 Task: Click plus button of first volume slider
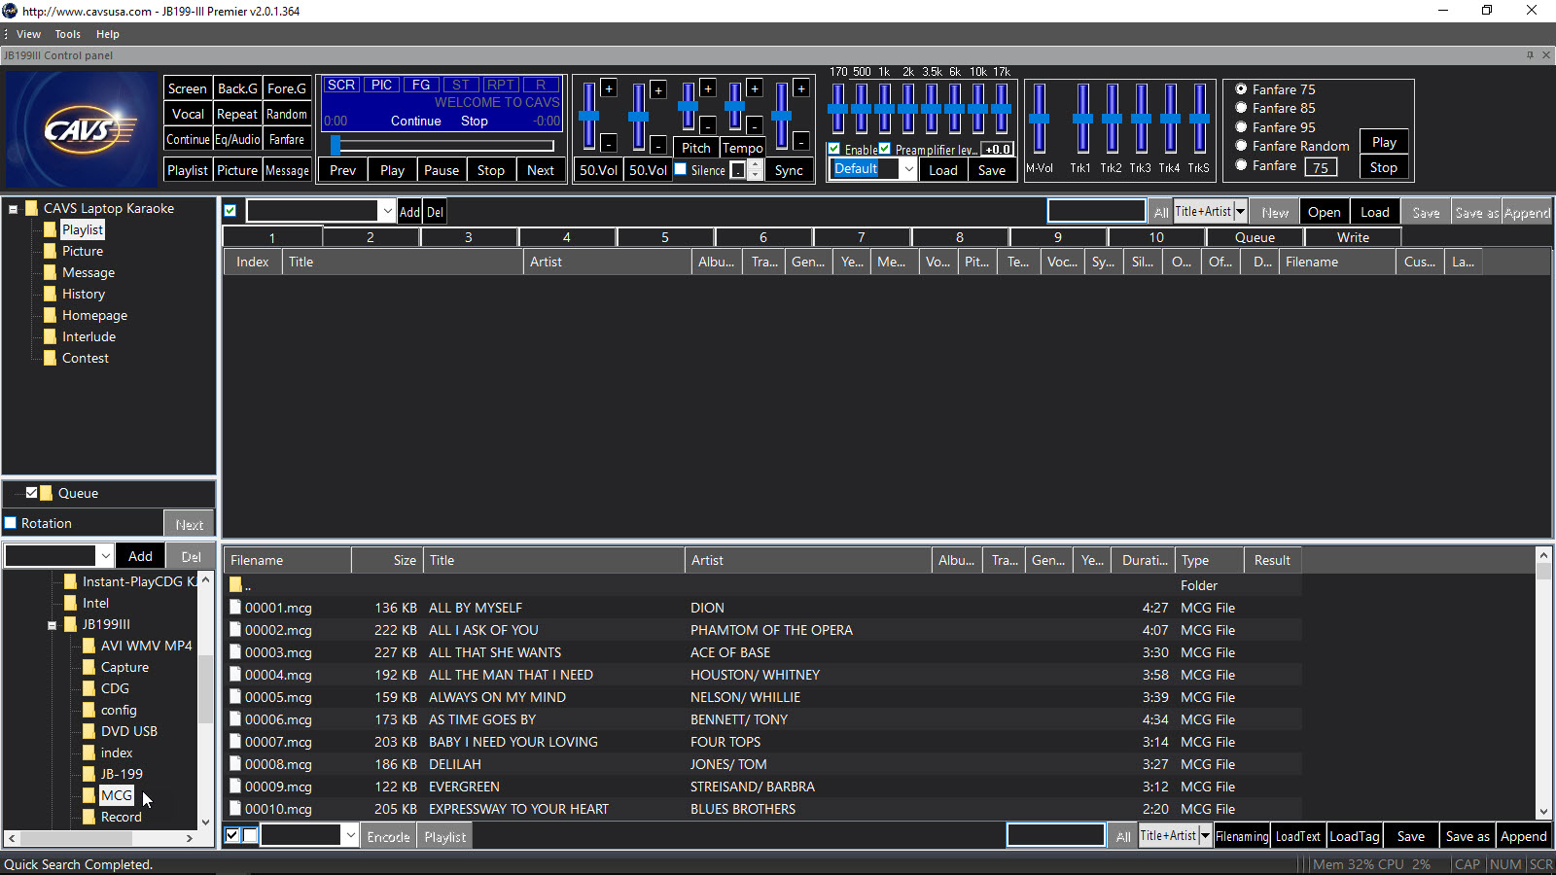[609, 88]
